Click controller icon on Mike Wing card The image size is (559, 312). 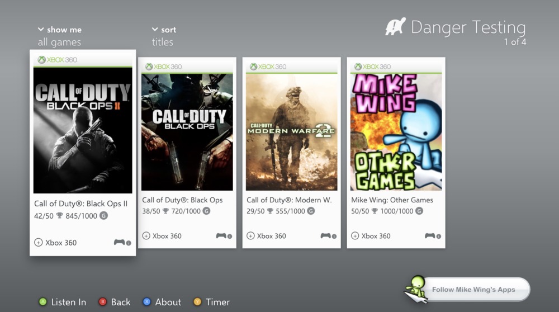click(x=430, y=236)
